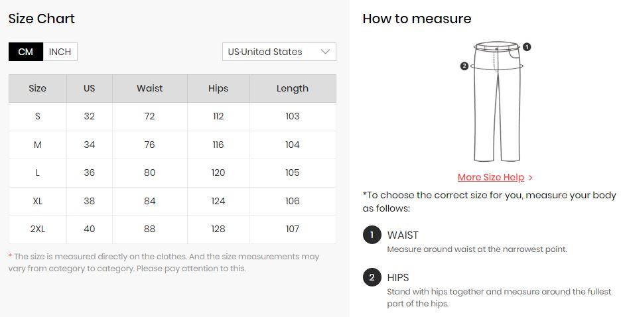This screenshot has height=317, width=621.
Task: Click marker 1 on the pants diagram
Action: tap(527, 47)
